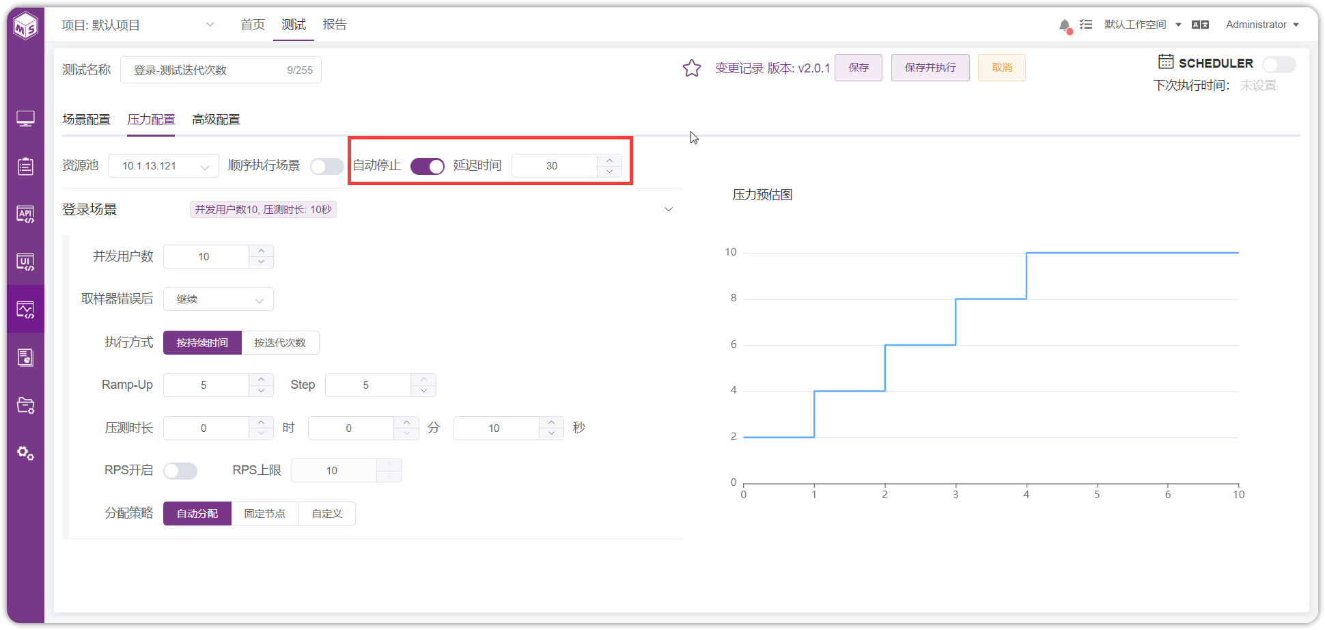
Task: Click the star favorite icon
Action: [x=692, y=68]
